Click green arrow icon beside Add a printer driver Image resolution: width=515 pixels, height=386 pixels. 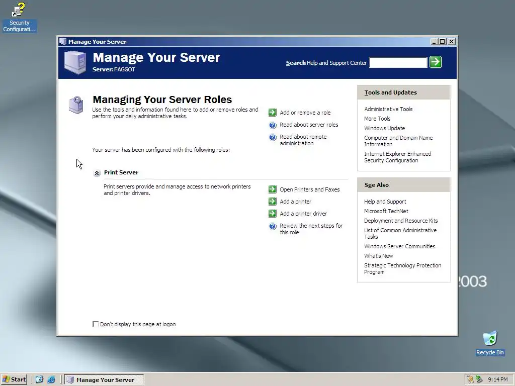(272, 213)
